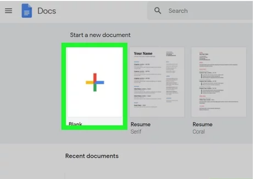The image size is (253, 179).
Task: Open the Resume Serif template thumbnail
Action: 157,82
